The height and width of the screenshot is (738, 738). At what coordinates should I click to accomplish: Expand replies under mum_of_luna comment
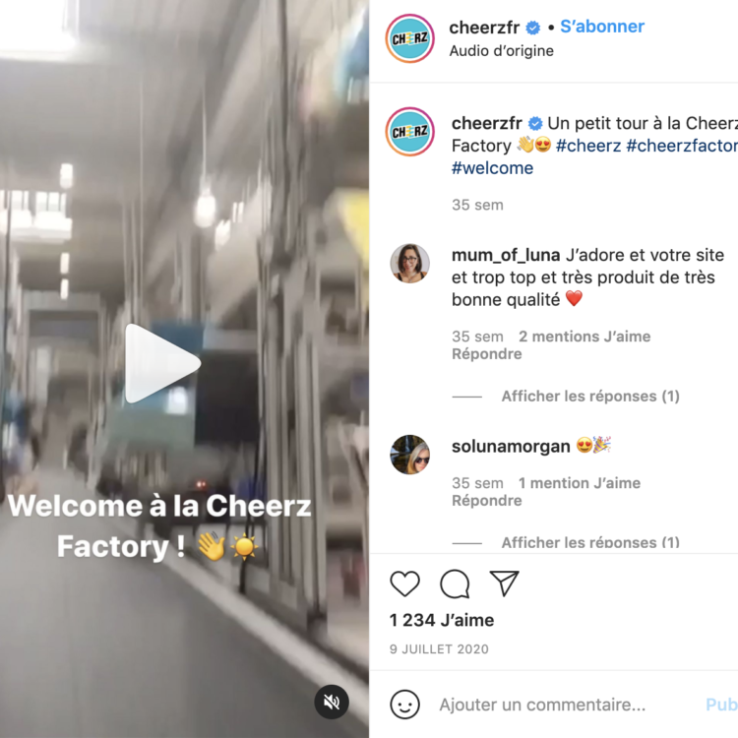[x=590, y=397]
